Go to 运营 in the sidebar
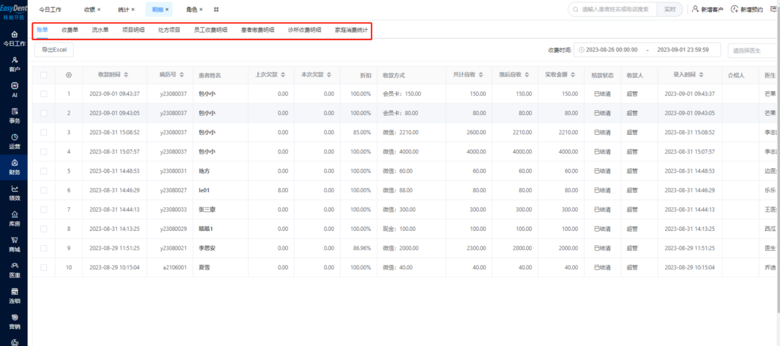 point(14,142)
